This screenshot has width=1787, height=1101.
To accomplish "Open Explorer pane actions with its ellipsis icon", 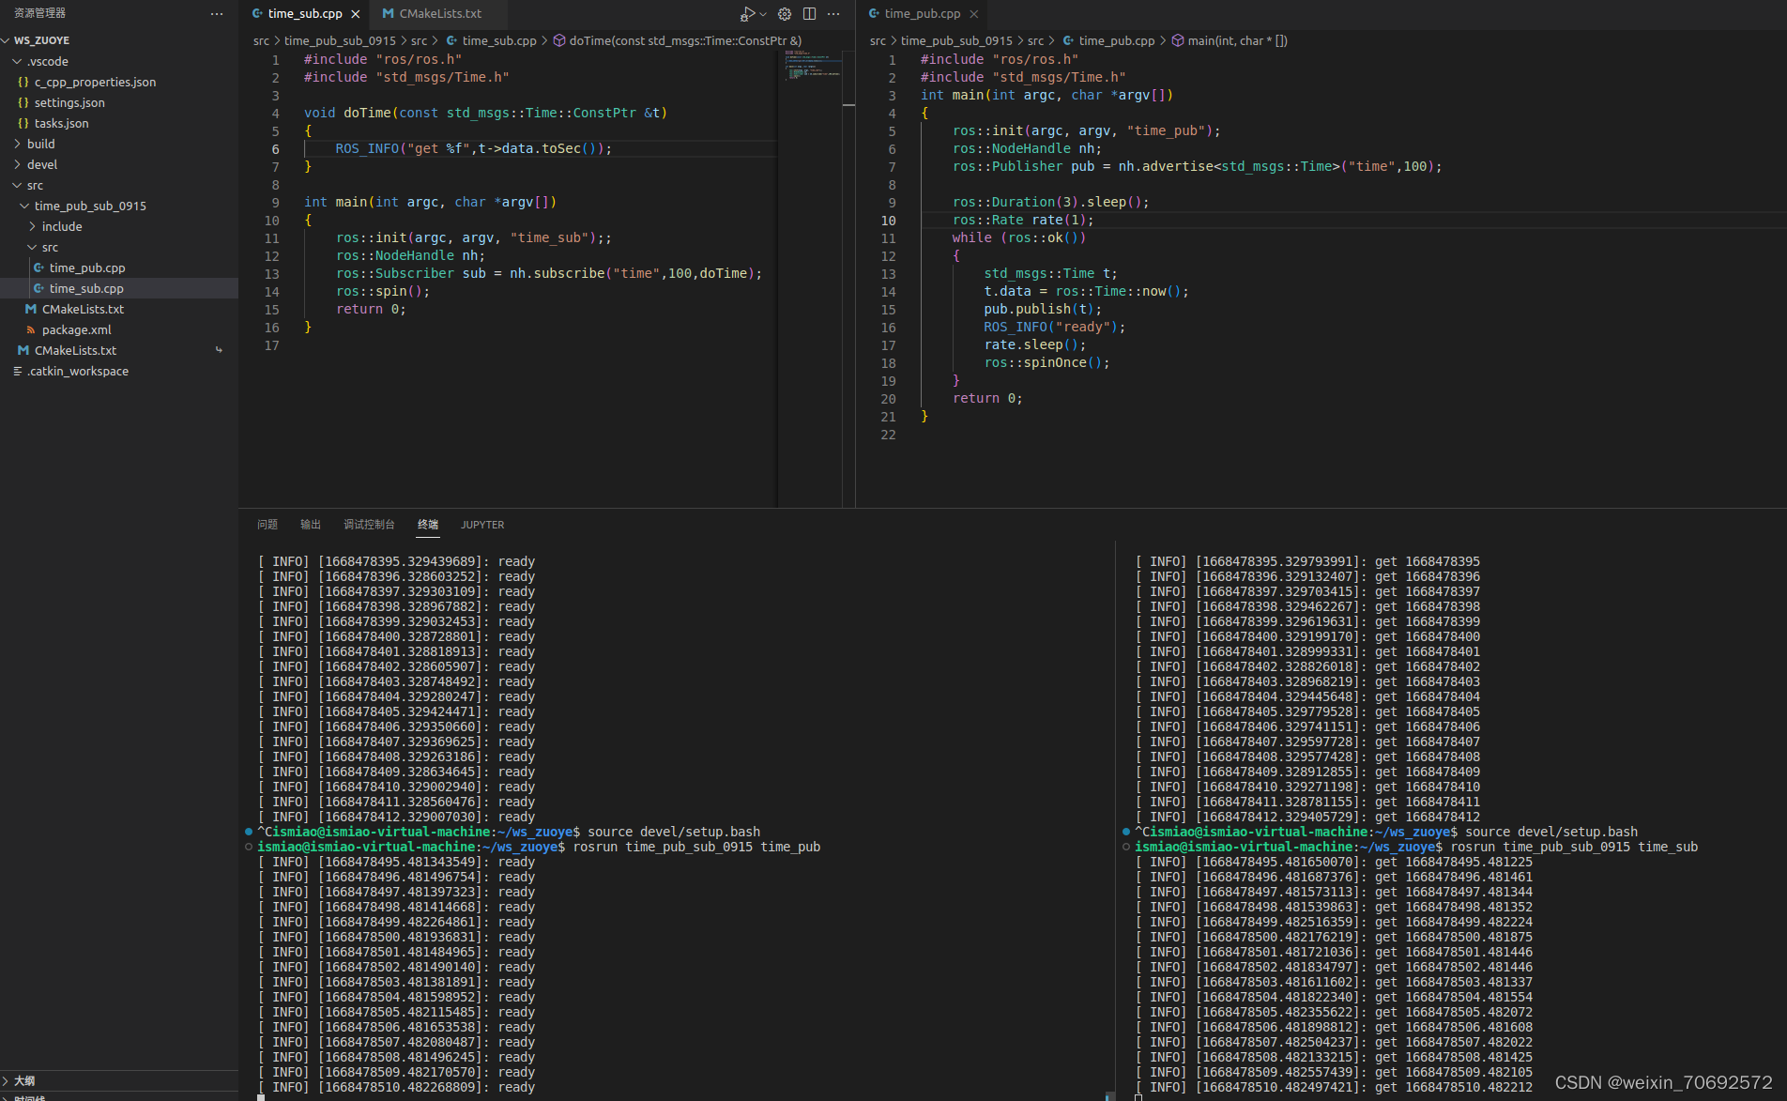I will (x=217, y=13).
